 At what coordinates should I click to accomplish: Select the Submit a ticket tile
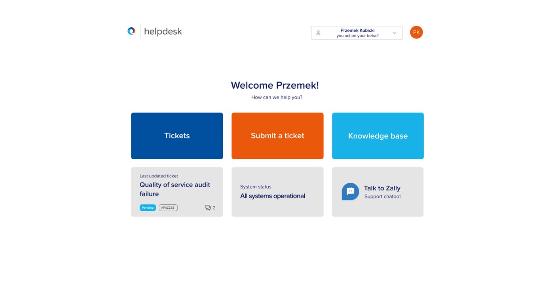[x=277, y=136]
